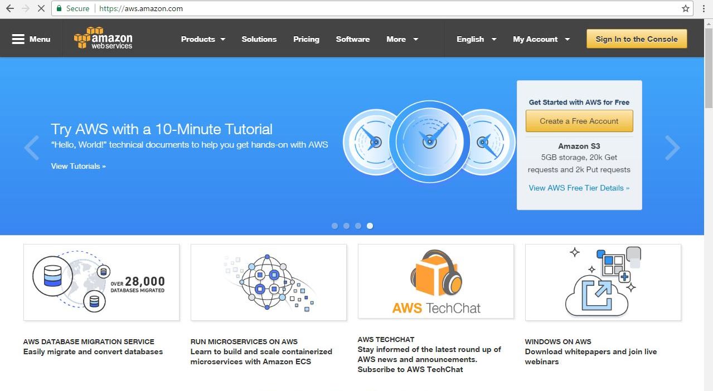This screenshot has width=713, height=391.
Task: Select the third carousel dot
Action: coord(358,226)
